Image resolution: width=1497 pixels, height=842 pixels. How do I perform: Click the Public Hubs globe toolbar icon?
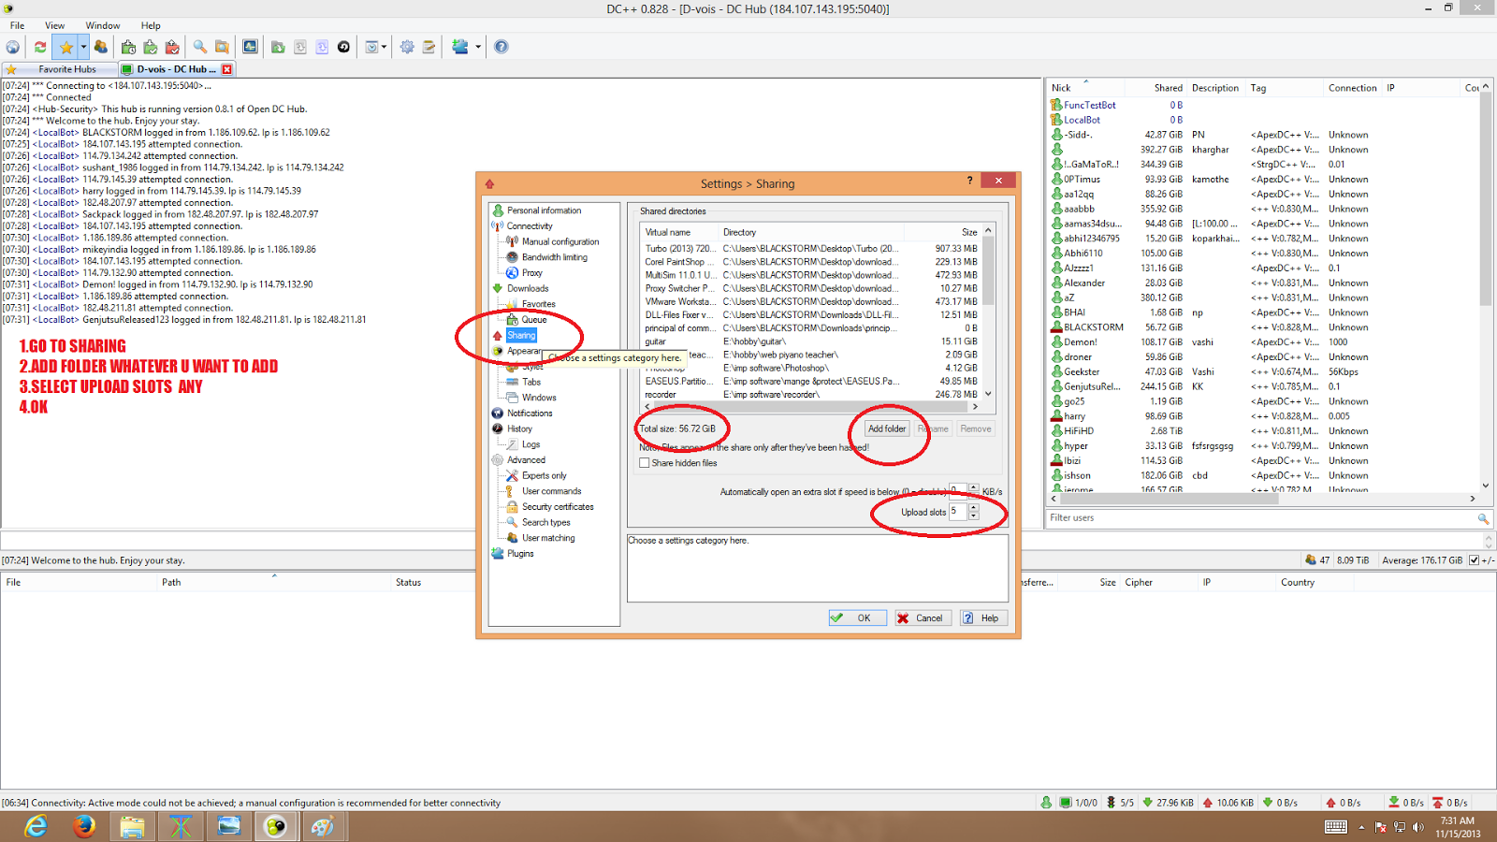pyautogui.click(x=13, y=47)
